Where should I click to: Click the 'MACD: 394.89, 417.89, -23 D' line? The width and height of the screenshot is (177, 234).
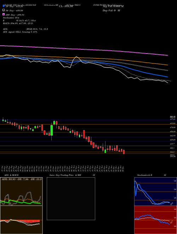(x=18, y=23)
